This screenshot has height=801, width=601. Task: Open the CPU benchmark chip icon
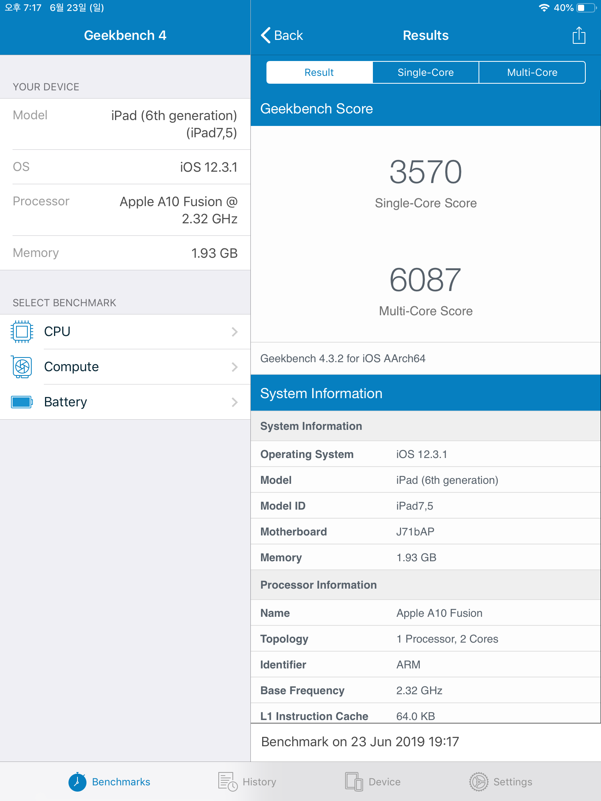coord(22,332)
